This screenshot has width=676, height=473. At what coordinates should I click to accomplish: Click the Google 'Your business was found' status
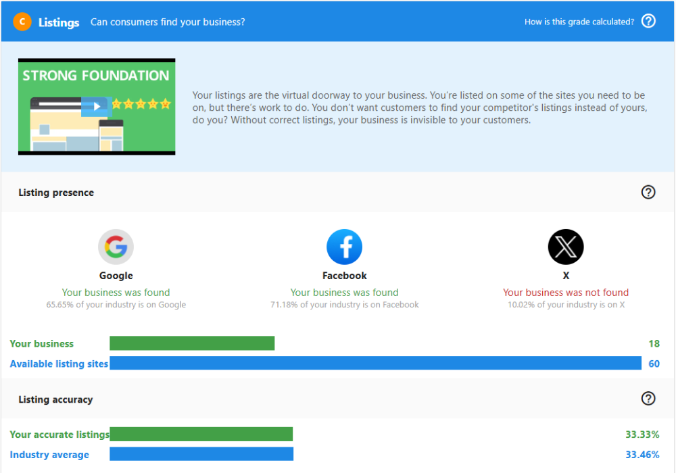coord(116,293)
